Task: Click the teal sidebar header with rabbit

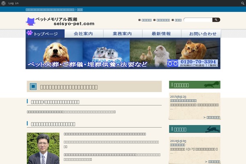Action: [195, 129]
